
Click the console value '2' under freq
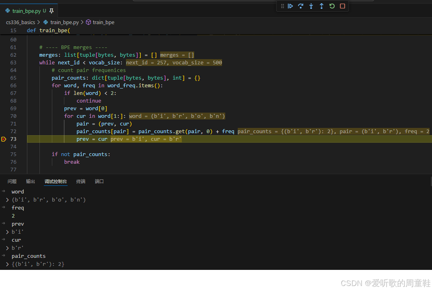pos(13,216)
